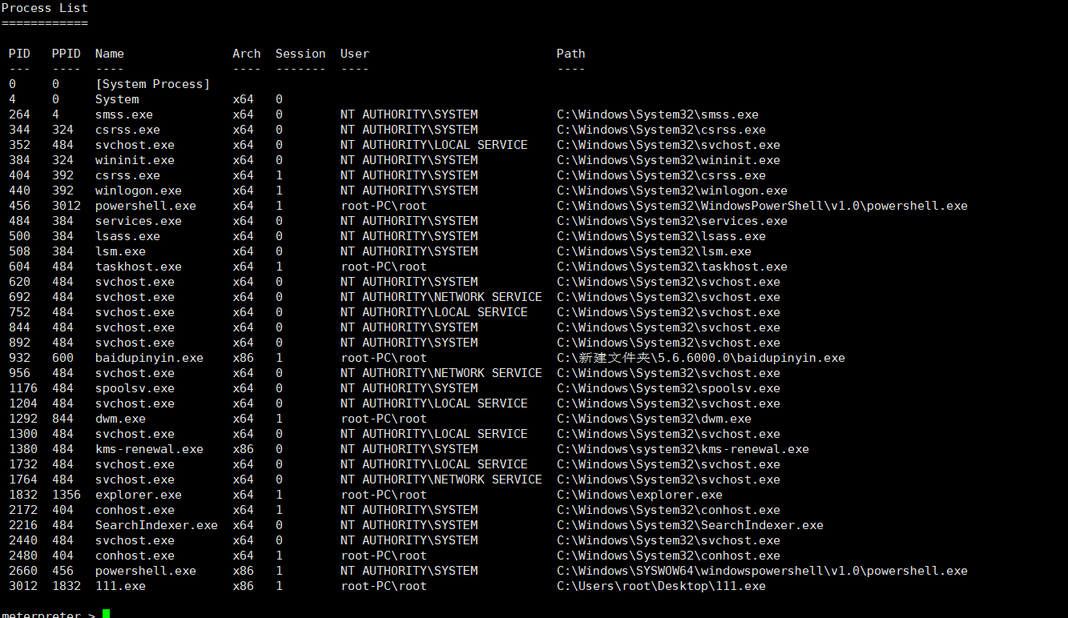Click PID 3012 in the list
Screen dimensions: 1068x618
[x=23, y=586]
